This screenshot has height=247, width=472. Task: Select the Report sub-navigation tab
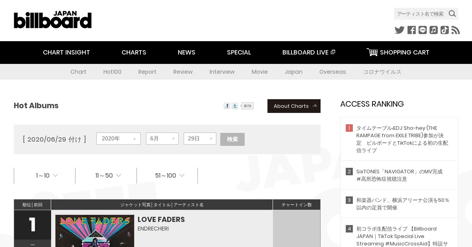point(147,72)
